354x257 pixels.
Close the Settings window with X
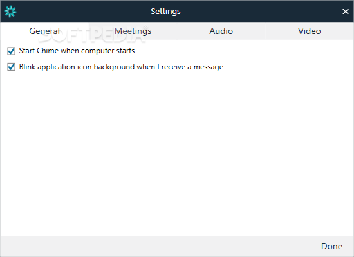[345, 12]
